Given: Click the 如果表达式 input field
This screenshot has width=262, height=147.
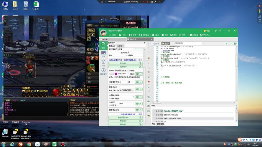Looking at the screenshot, I should [127, 87].
